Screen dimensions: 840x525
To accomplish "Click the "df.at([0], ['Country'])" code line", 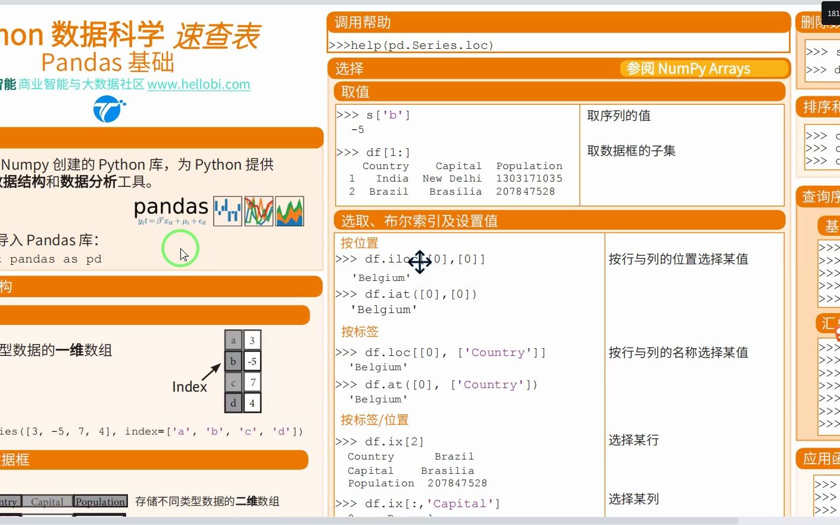I will (x=437, y=385).
